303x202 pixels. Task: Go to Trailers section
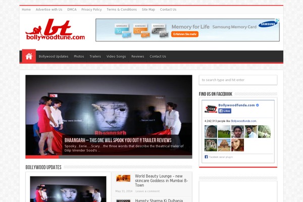(95, 57)
